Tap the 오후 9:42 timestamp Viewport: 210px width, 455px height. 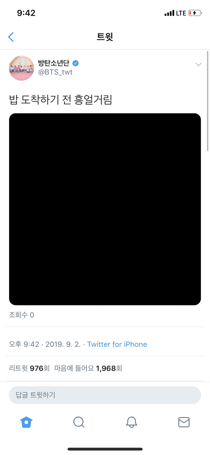[24, 345]
